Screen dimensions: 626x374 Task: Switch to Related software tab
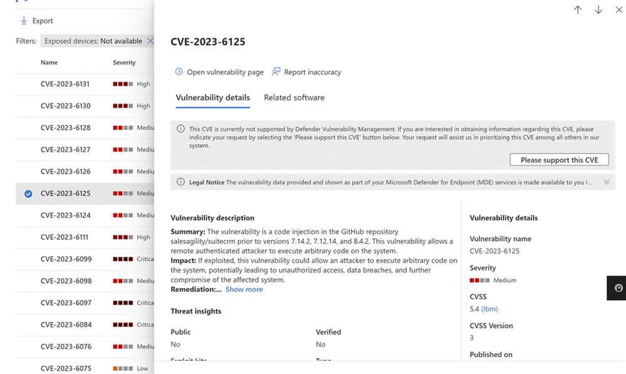click(295, 98)
